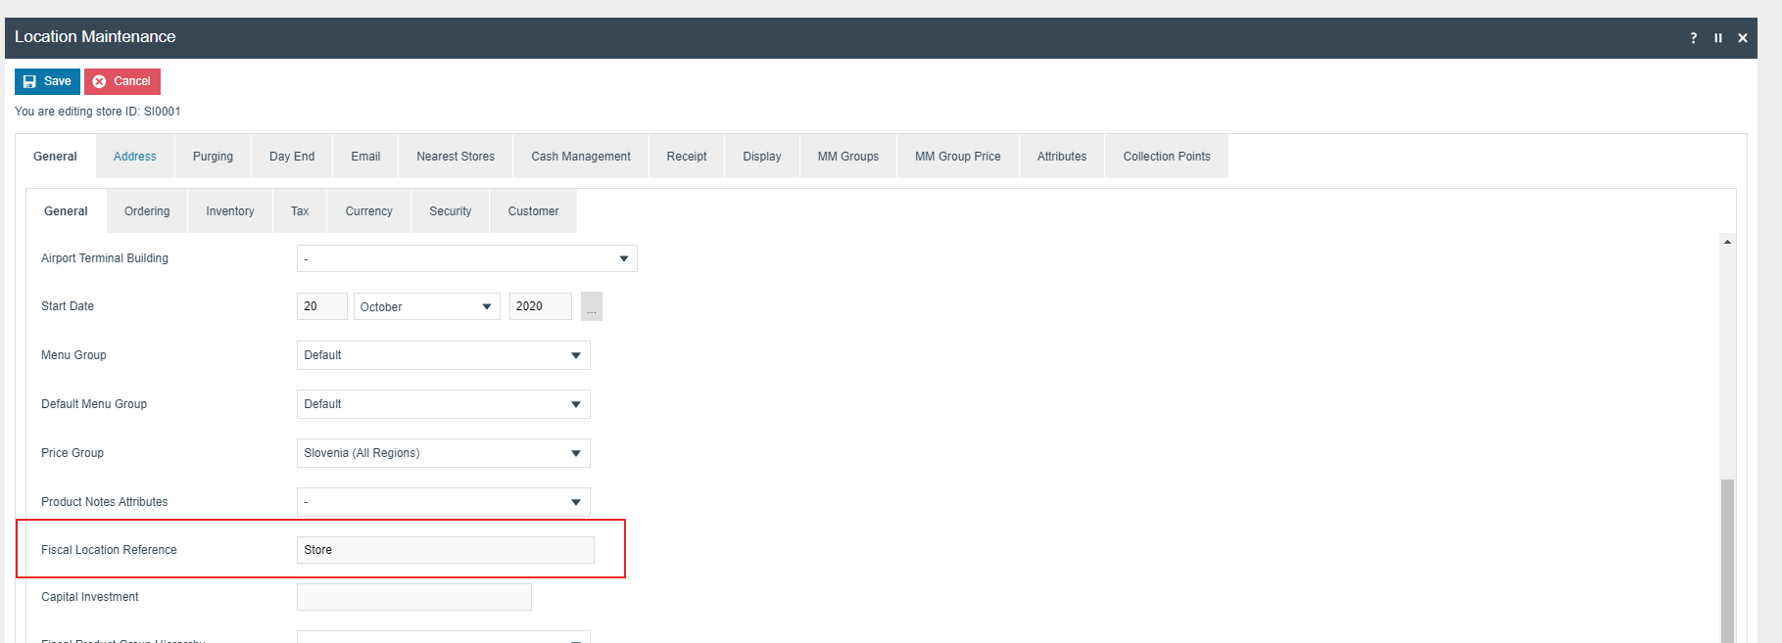Go to the Security sub-tab
The image size is (1782, 643).
pos(450,211)
